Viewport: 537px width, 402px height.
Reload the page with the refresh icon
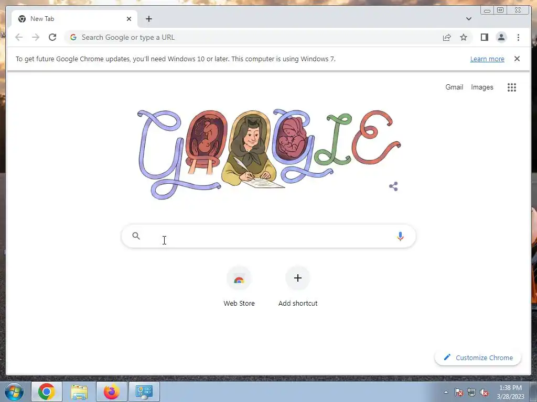[x=52, y=37]
